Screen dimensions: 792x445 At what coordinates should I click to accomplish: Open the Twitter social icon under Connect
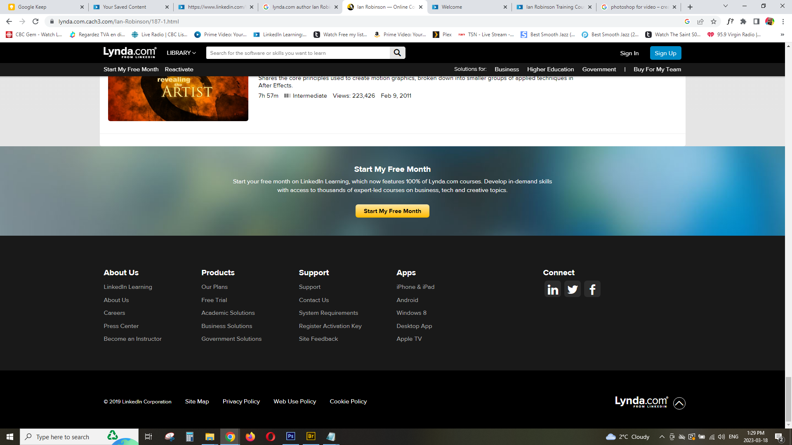(x=573, y=289)
